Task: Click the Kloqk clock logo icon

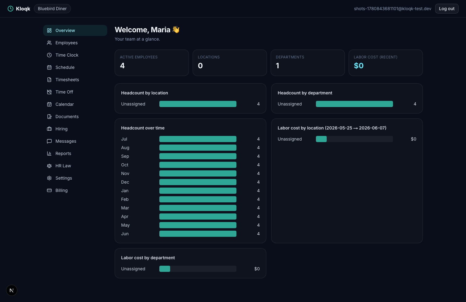Action: click(x=10, y=9)
